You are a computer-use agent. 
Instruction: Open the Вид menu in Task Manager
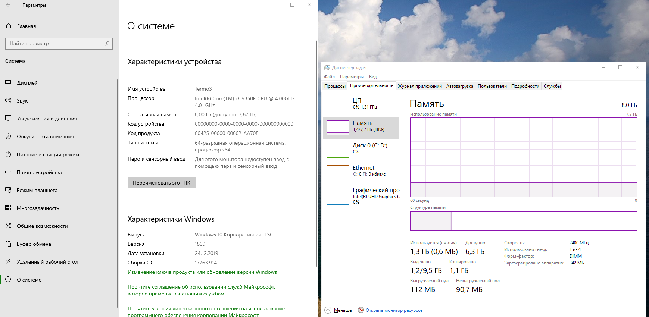[373, 77]
